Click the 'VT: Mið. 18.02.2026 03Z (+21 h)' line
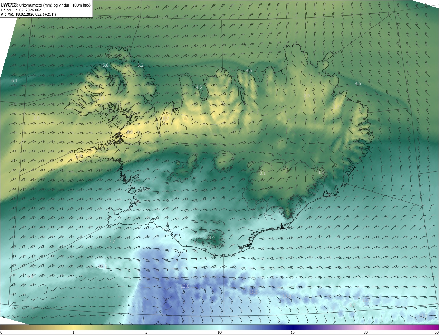Viewport: 439px width, 335px height. 28,14
